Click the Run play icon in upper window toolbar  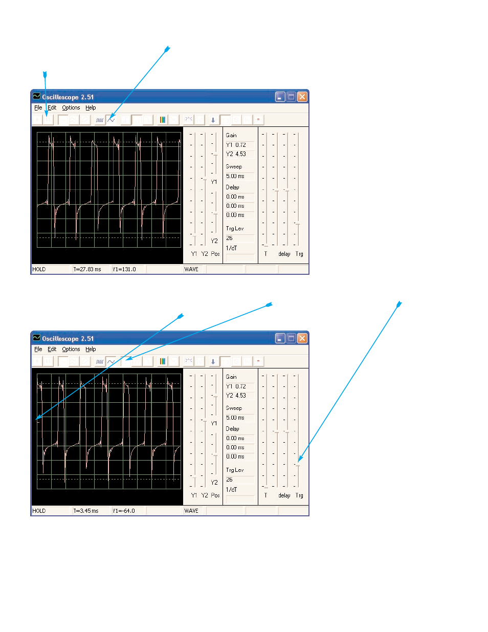click(37, 120)
